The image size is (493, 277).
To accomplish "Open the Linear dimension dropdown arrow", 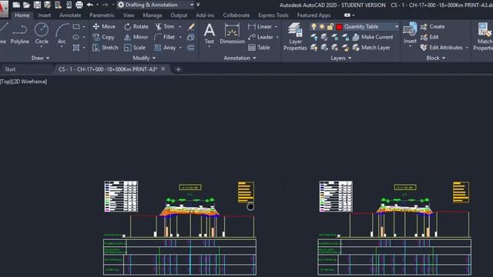I will 277,27.
